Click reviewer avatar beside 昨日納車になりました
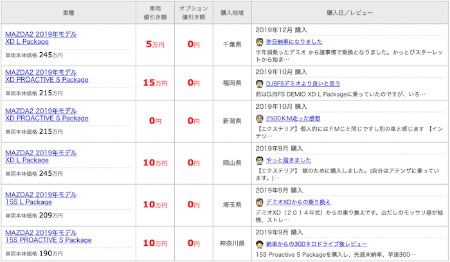This screenshot has width=450, height=262. click(x=260, y=42)
